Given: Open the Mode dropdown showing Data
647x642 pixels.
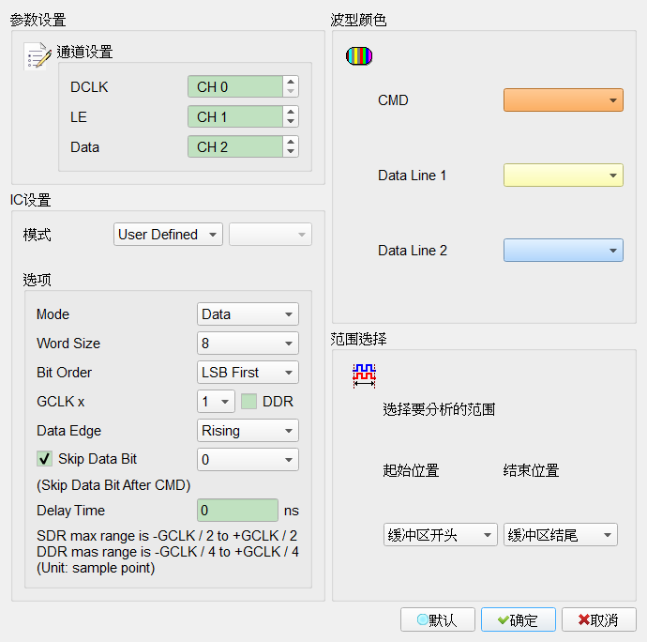Looking at the screenshot, I should (x=248, y=314).
